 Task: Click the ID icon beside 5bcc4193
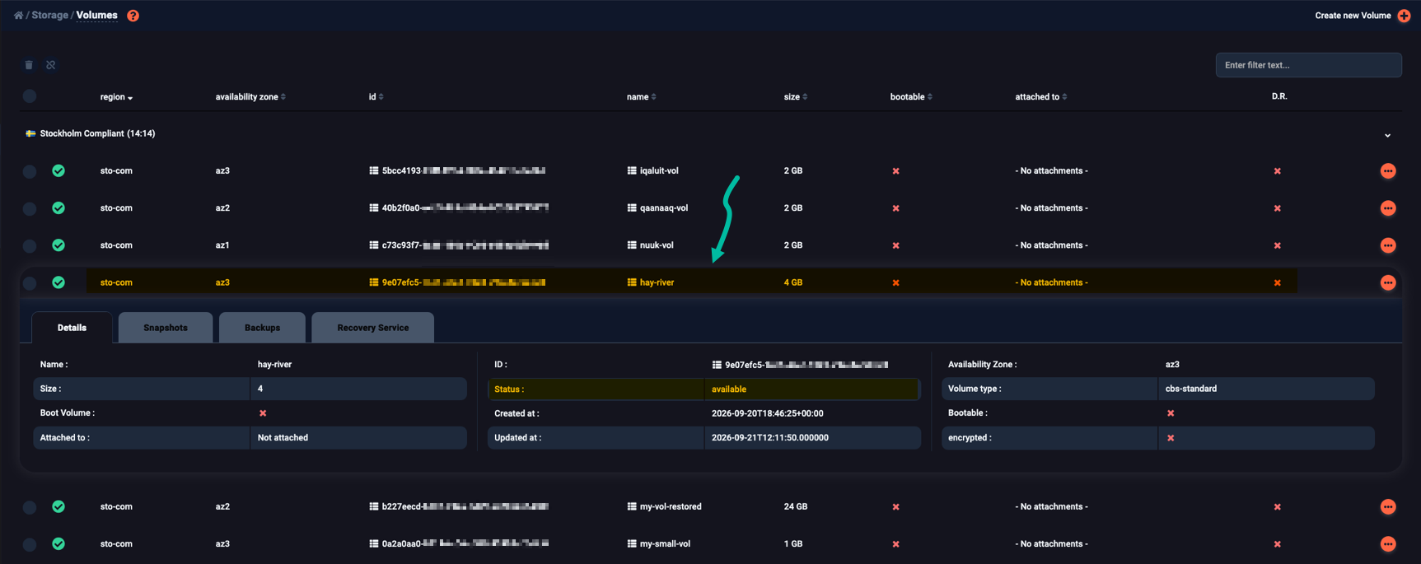[x=374, y=171]
